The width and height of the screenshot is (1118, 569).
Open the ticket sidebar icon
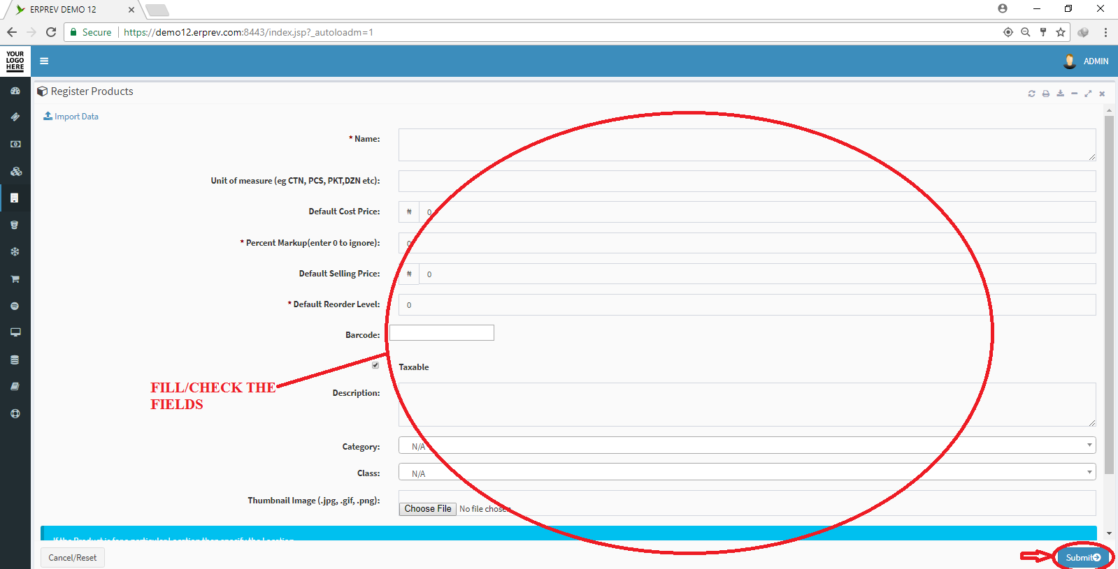click(15, 117)
